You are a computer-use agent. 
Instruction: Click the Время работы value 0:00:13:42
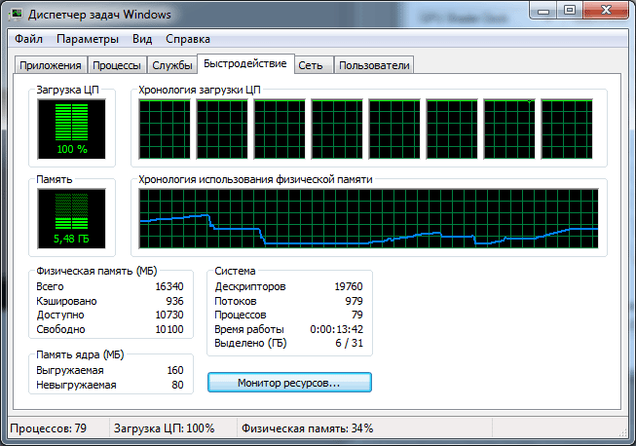point(337,330)
